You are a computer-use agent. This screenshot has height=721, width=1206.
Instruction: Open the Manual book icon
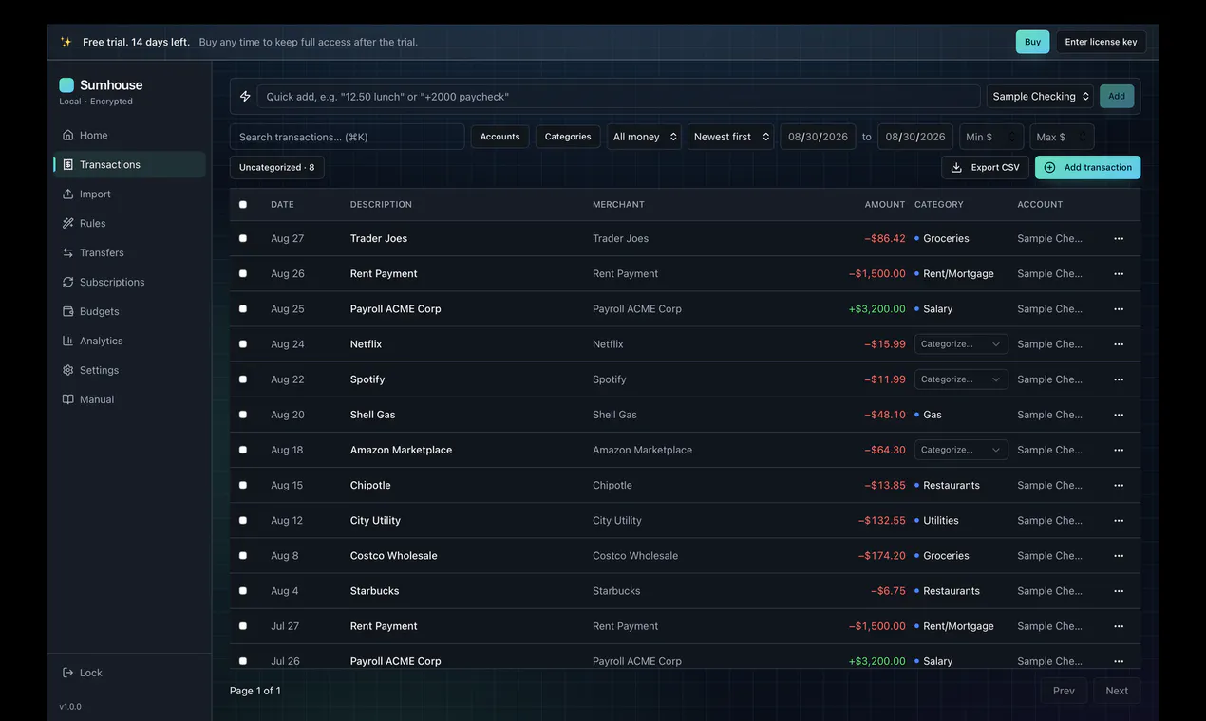pyautogui.click(x=67, y=399)
